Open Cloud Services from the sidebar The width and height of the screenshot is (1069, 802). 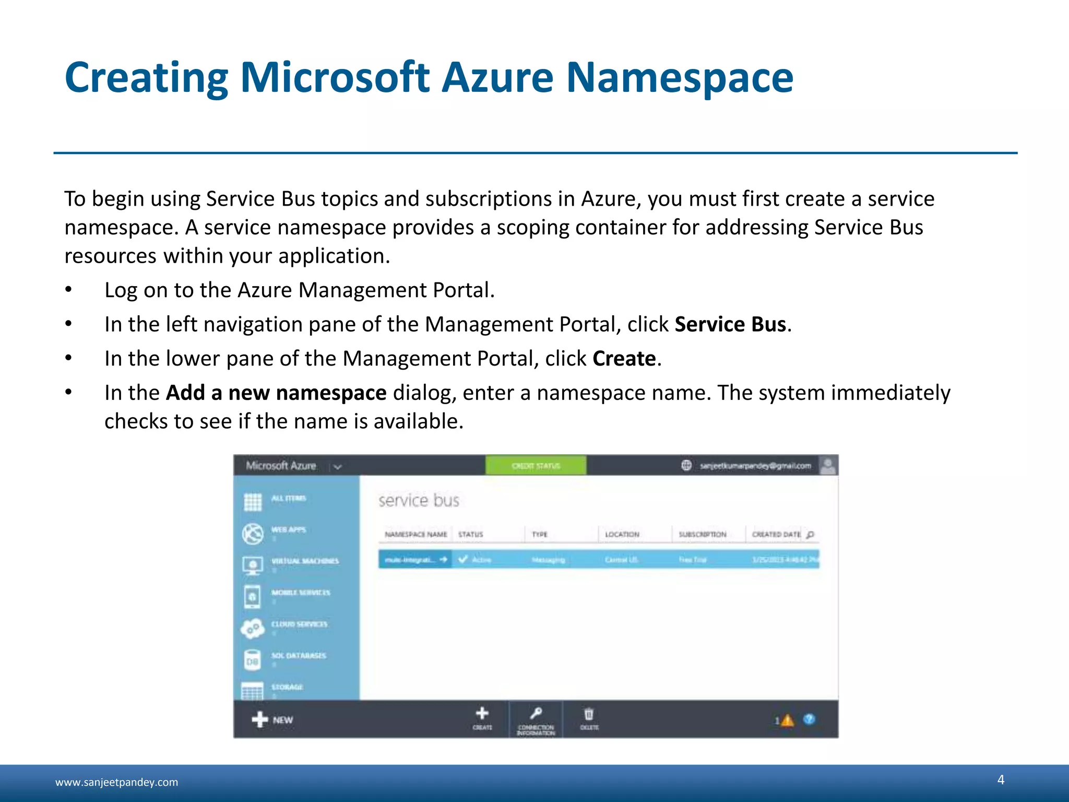click(299, 624)
